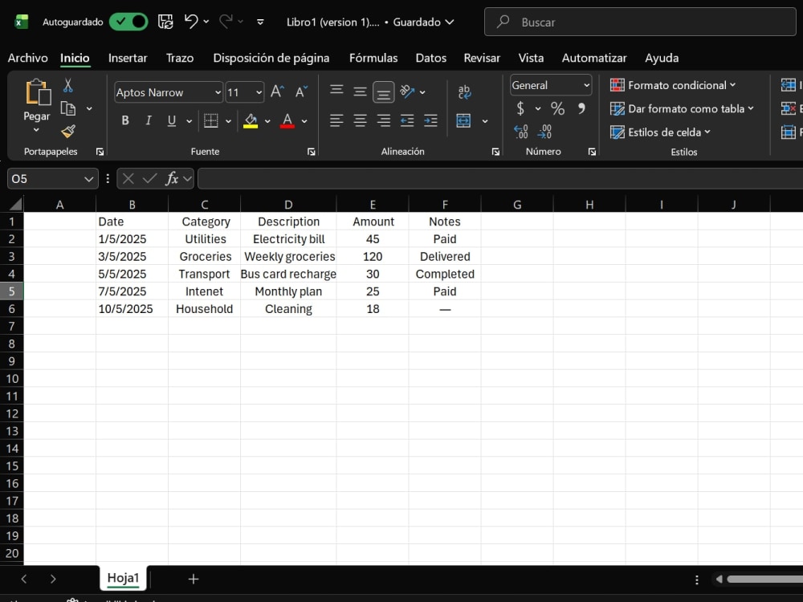Toggle Middle Align vertical alignment

pos(360,92)
